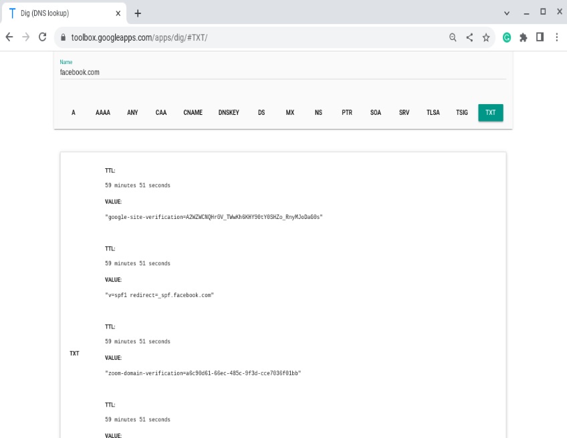Click the google-site-verification TXT value
567x438 pixels.
(x=214, y=217)
